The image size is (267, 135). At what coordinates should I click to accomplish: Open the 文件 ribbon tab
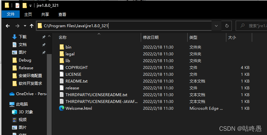pyautogui.click(x=11, y=14)
